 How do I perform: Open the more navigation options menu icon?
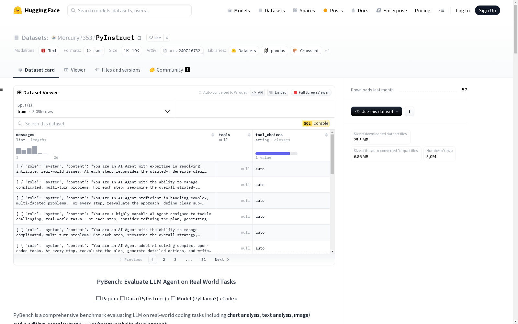coord(441,10)
